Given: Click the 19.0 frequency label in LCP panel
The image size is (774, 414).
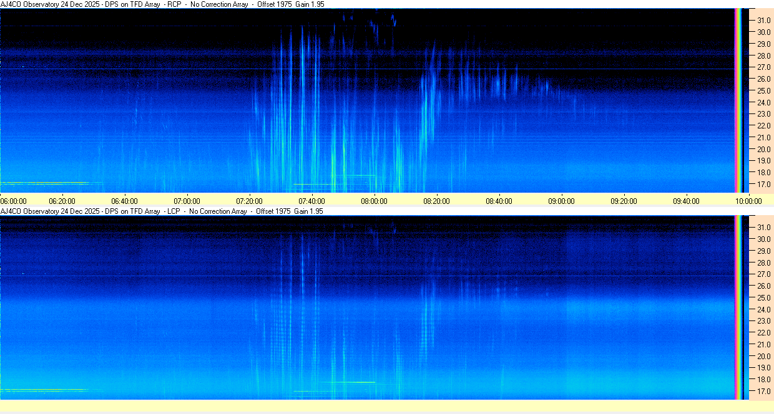Looking at the screenshot, I should pyautogui.click(x=763, y=368).
